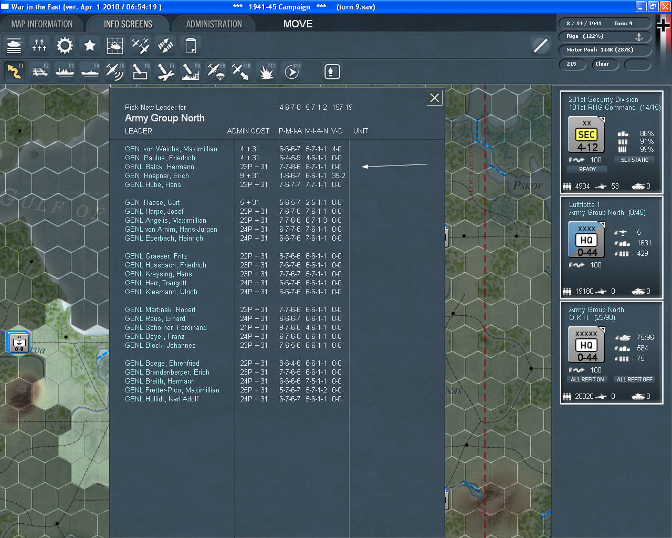The image size is (672, 538).
Task: Open the 281st Security Division title
Action: click(x=604, y=100)
